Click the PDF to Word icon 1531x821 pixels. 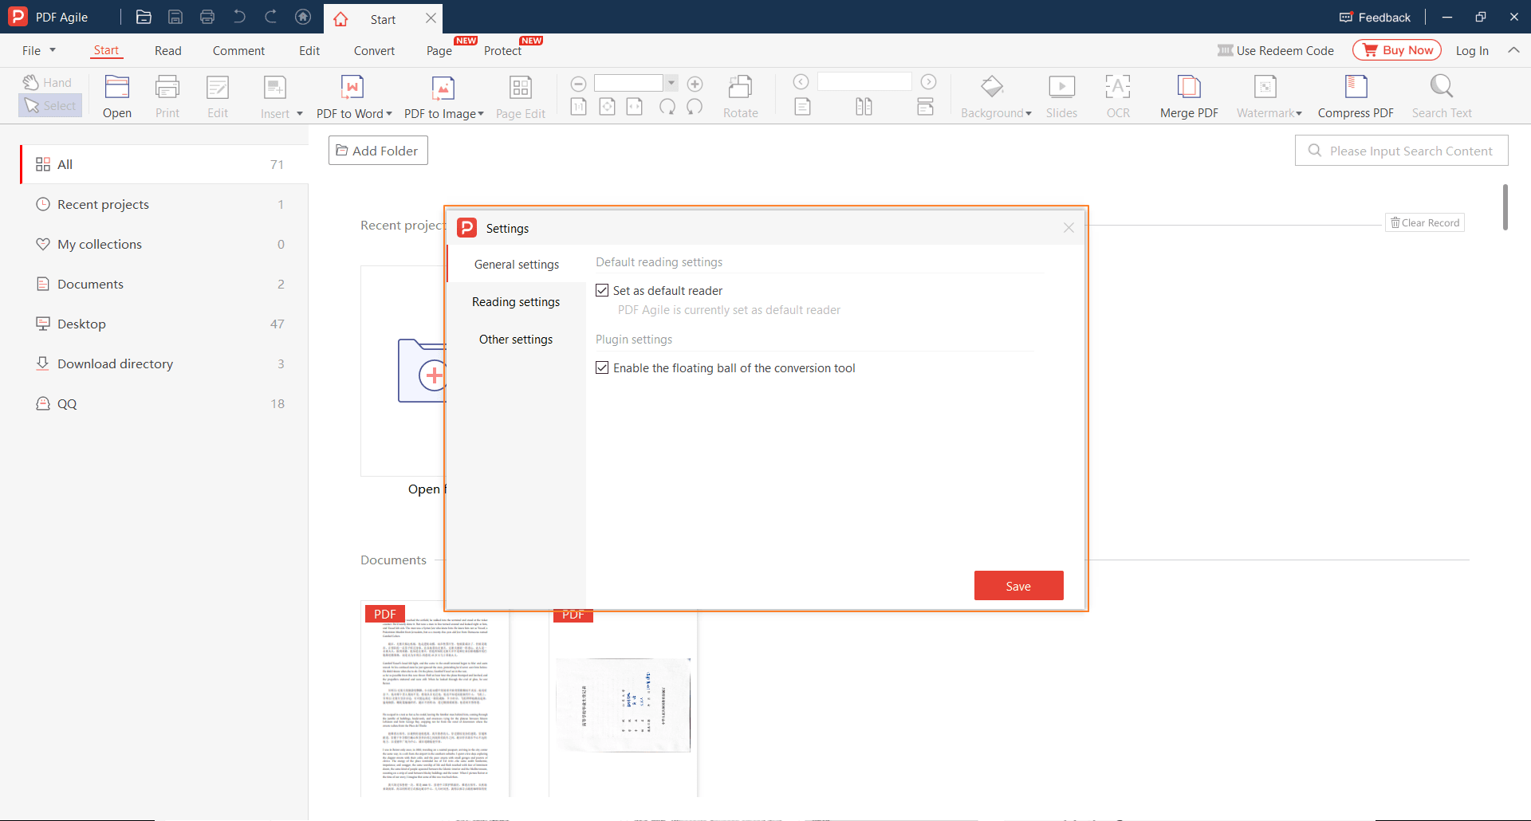(352, 87)
